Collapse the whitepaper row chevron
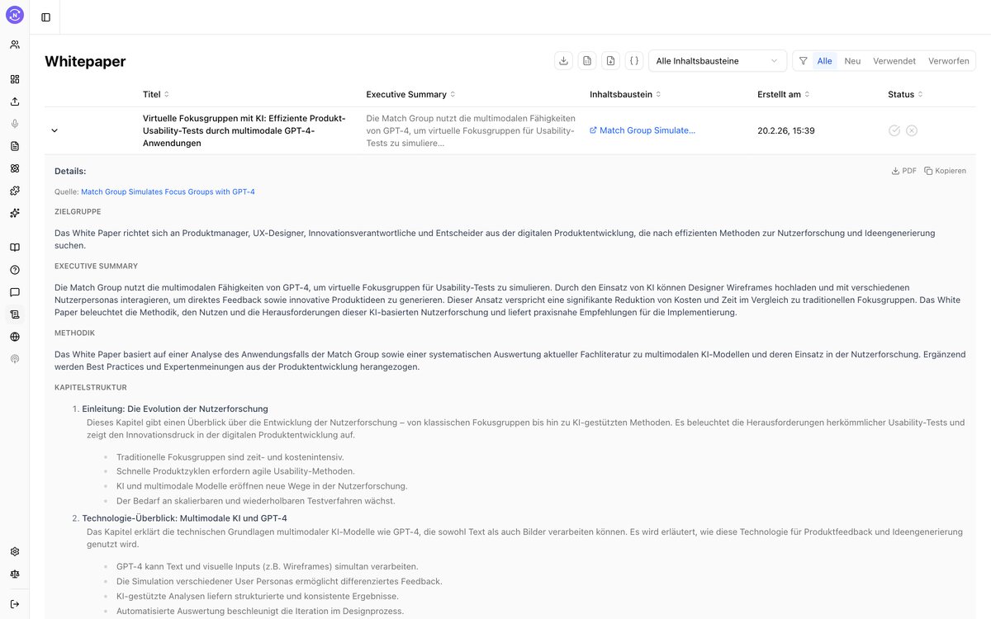This screenshot has width=991, height=619. click(55, 130)
